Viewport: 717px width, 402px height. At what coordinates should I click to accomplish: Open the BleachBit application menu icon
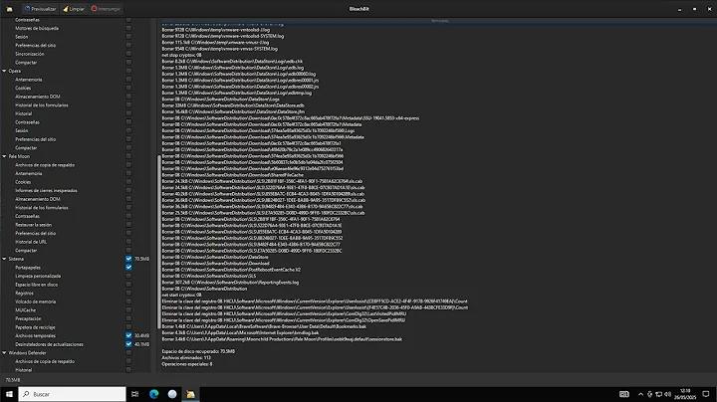(x=9, y=9)
